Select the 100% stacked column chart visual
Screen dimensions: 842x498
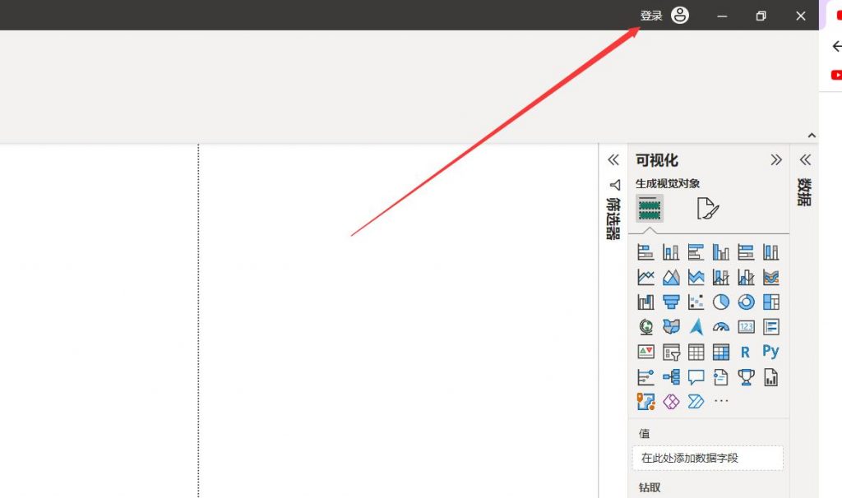point(771,251)
